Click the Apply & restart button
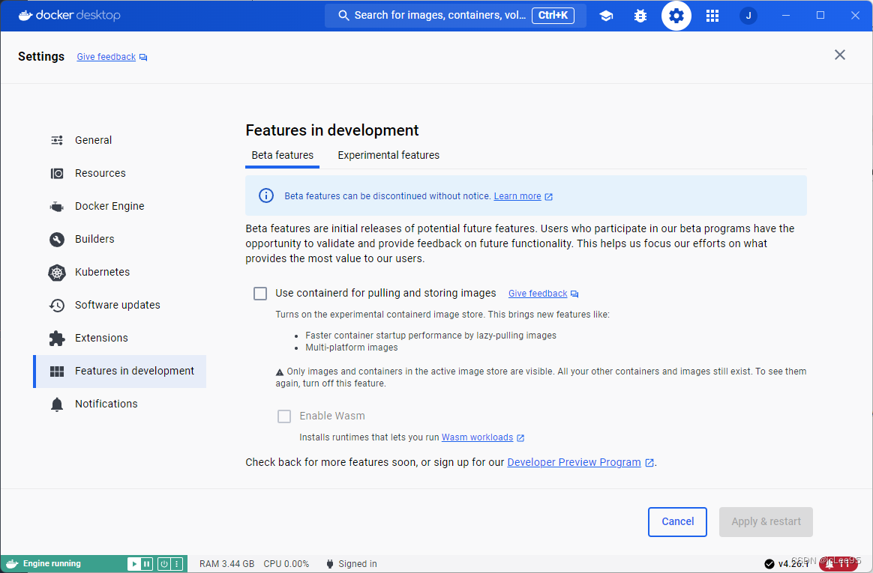The height and width of the screenshot is (573, 873). pos(766,522)
